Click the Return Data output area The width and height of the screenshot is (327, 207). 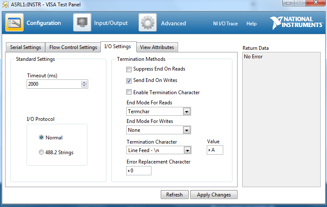281,120
